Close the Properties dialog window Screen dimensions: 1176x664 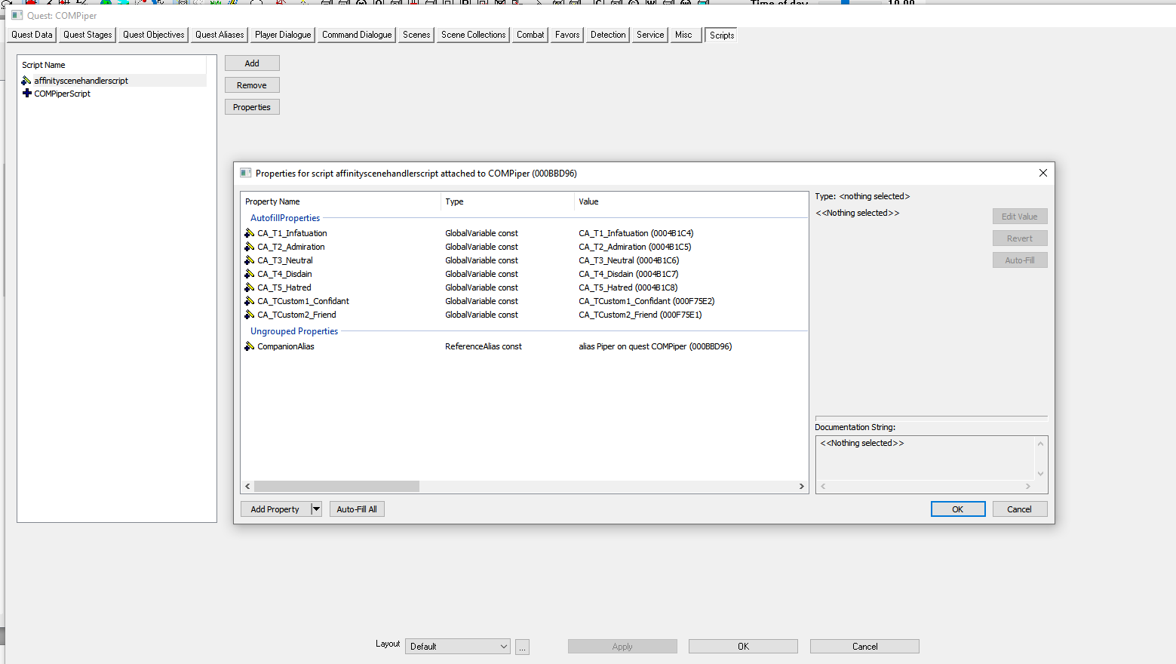coord(1043,173)
